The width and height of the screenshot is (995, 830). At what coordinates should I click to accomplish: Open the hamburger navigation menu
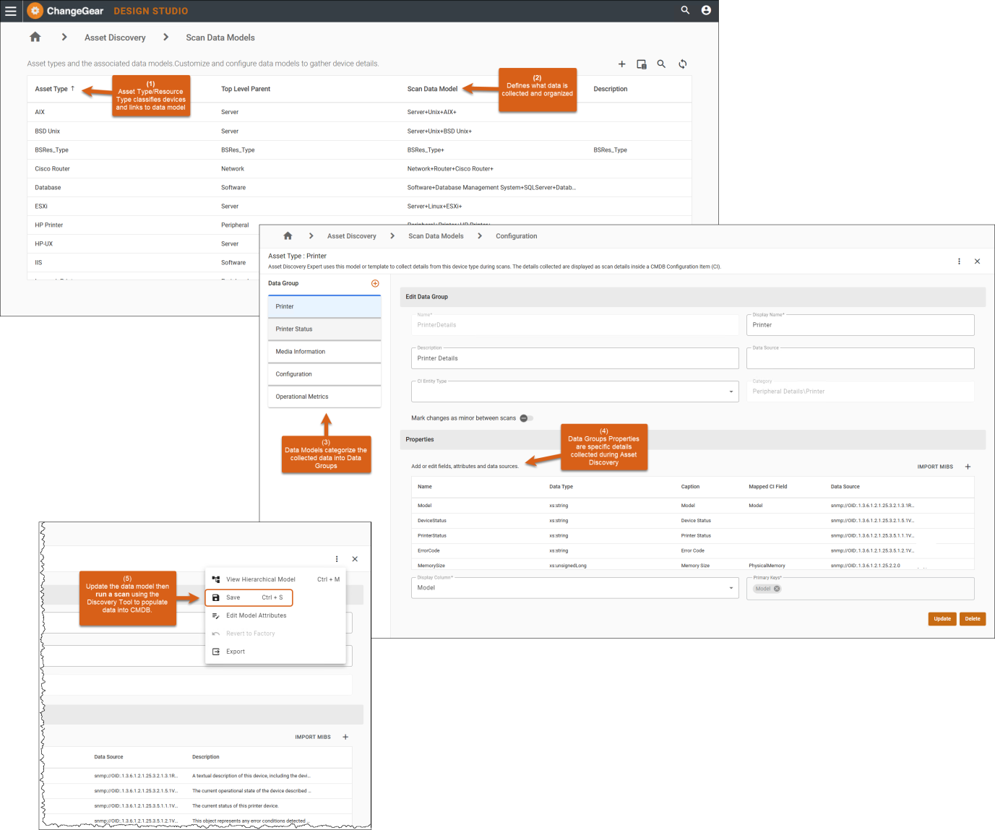pyautogui.click(x=11, y=11)
